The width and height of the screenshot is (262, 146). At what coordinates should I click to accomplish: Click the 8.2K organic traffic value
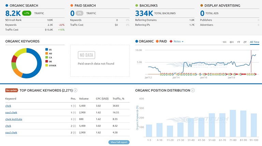pyautogui.click(x=13, y=13)
